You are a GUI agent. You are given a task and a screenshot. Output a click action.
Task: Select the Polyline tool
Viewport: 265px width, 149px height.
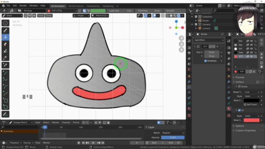pos(5,80)
